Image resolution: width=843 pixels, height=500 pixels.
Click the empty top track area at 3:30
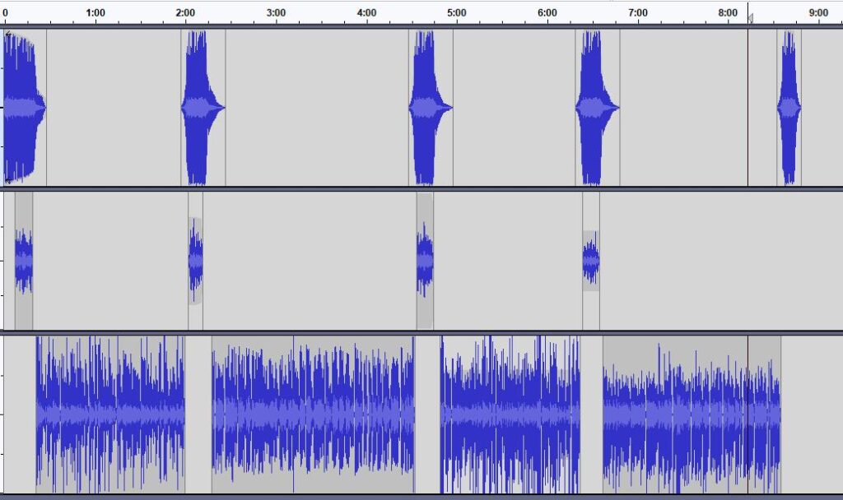(322, 107)
